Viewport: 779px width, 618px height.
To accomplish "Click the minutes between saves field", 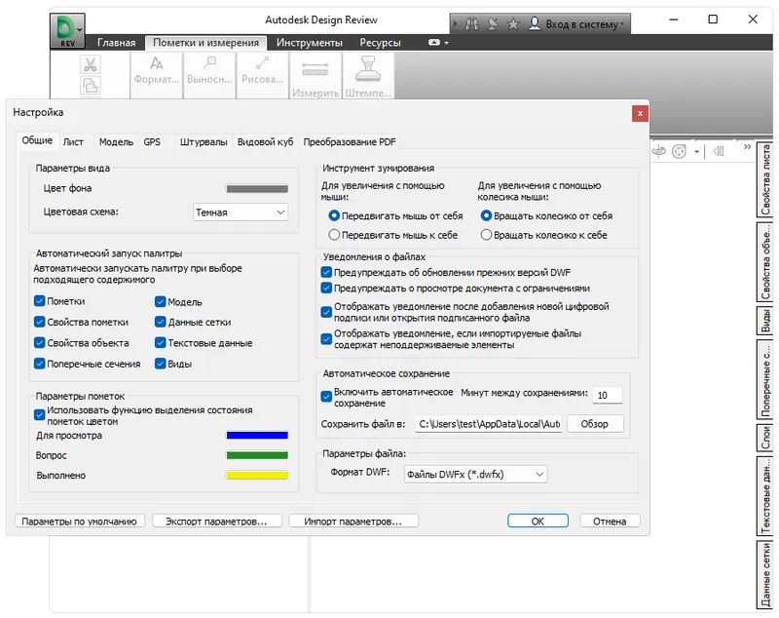I will pos(608,395).
